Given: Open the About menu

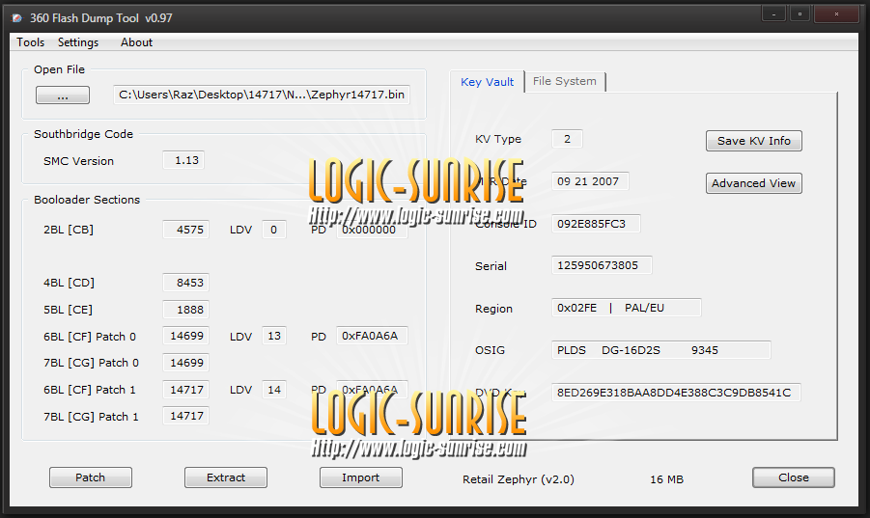Looking at the screenshot, I should pos(136,42).
